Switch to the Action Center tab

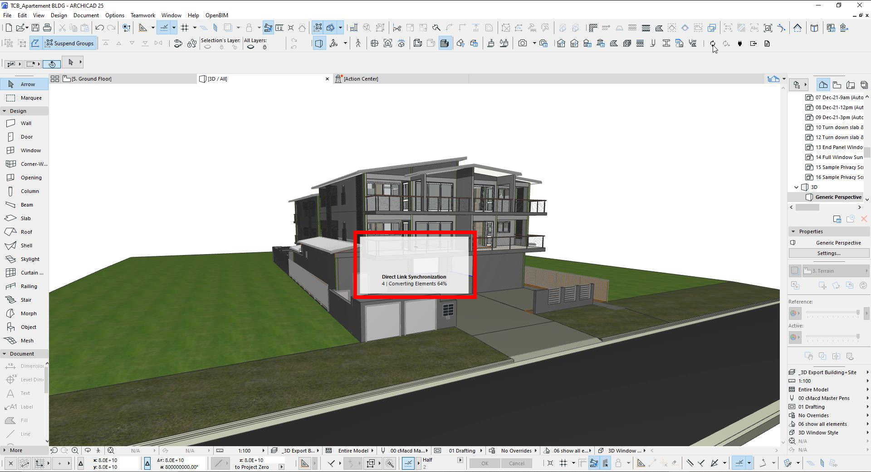[x=401, y=79]
